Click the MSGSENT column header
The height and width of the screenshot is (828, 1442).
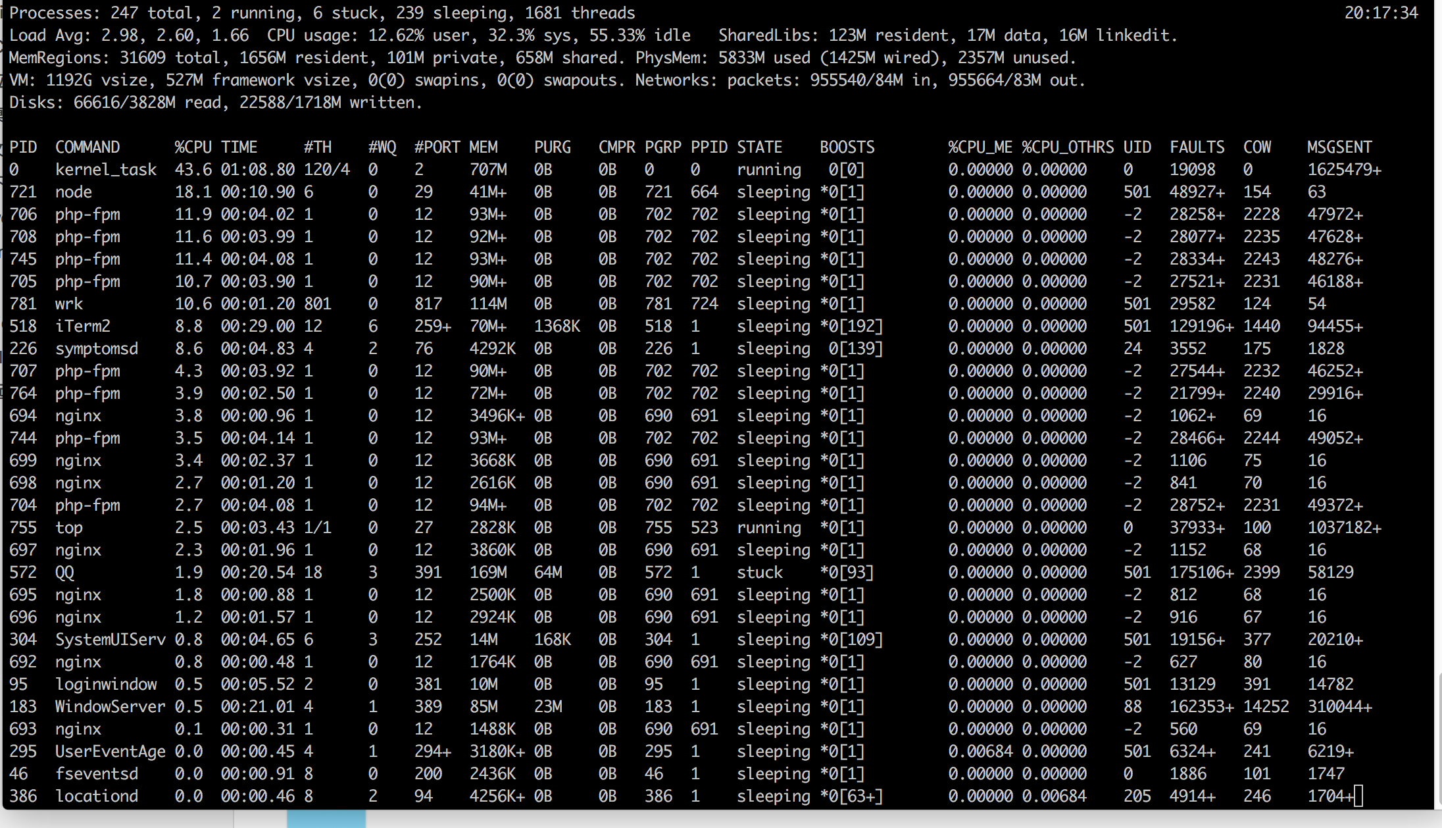(1339, 147)
